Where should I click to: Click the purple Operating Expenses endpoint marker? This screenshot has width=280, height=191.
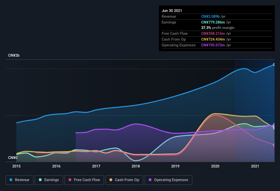(274, 125)
